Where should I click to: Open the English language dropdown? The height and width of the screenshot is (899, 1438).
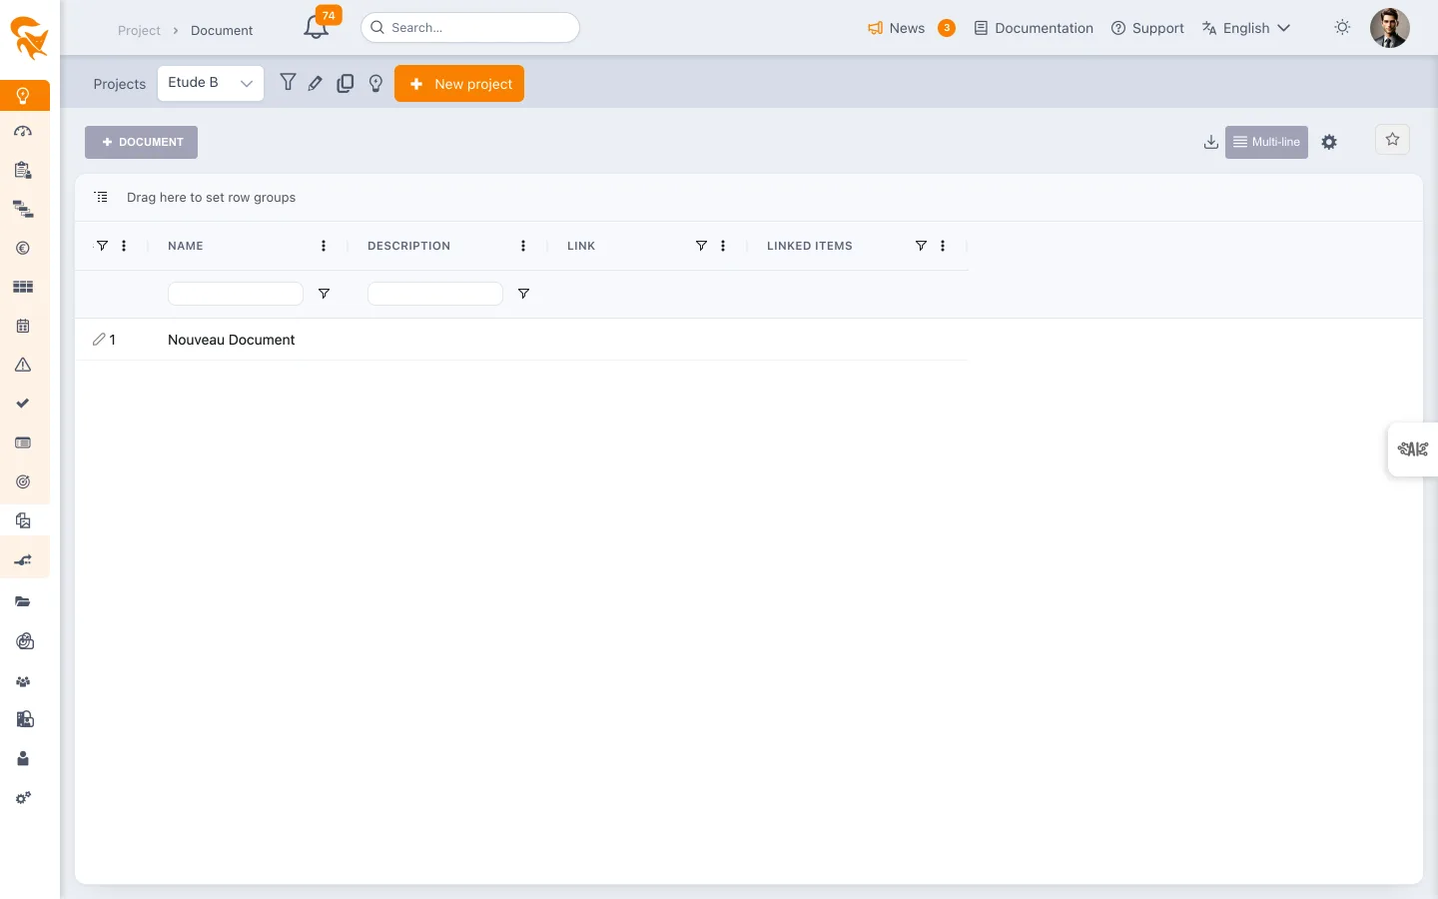(x=1246, y=28)
